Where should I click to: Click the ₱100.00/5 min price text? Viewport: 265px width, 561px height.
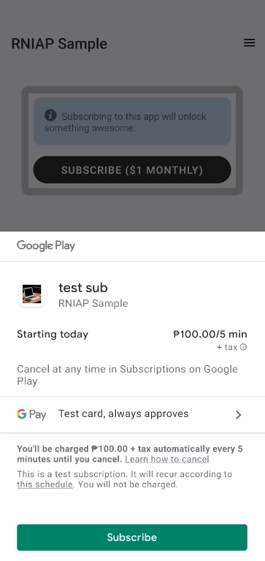210,334
